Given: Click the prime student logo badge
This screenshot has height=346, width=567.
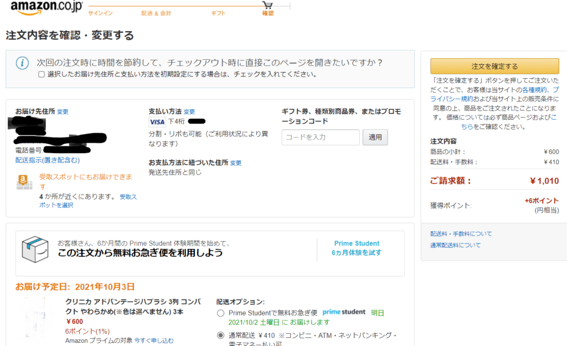Looking at the screenshot, I should [x=344, y=312].
